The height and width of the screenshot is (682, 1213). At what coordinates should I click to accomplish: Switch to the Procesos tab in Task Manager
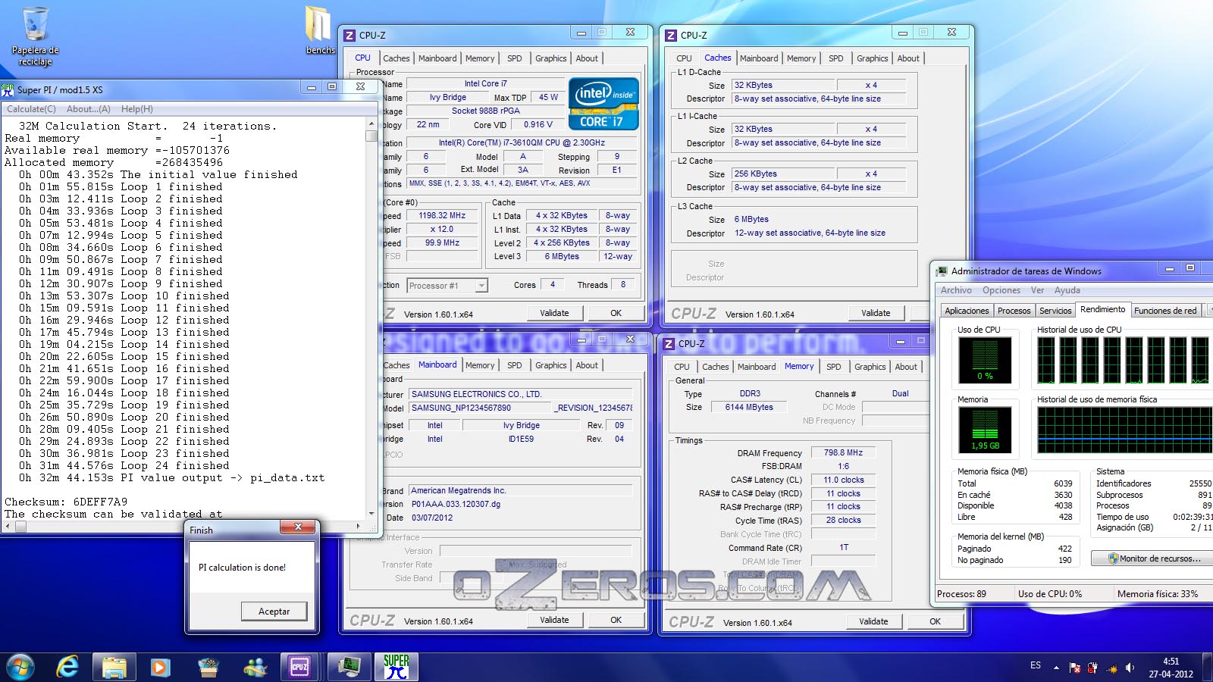click(x=1014, y=311)
